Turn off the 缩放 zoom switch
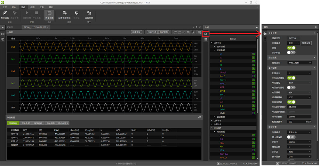The height and width of the screenshot is (166, 320). [291, 48]
